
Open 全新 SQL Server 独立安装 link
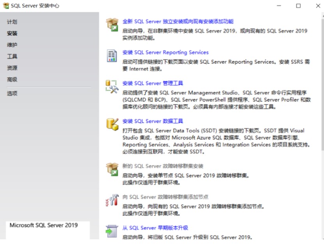(x=178, y=21)
